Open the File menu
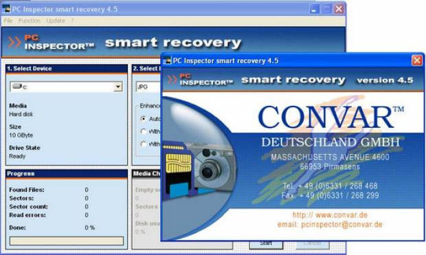The image size is (426, 255). click(x=8, y=21)
